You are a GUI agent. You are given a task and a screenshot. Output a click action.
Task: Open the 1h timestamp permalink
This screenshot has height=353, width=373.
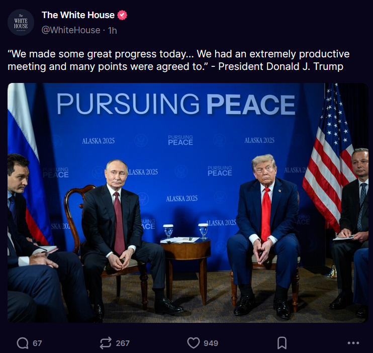[x=112, y=31]
